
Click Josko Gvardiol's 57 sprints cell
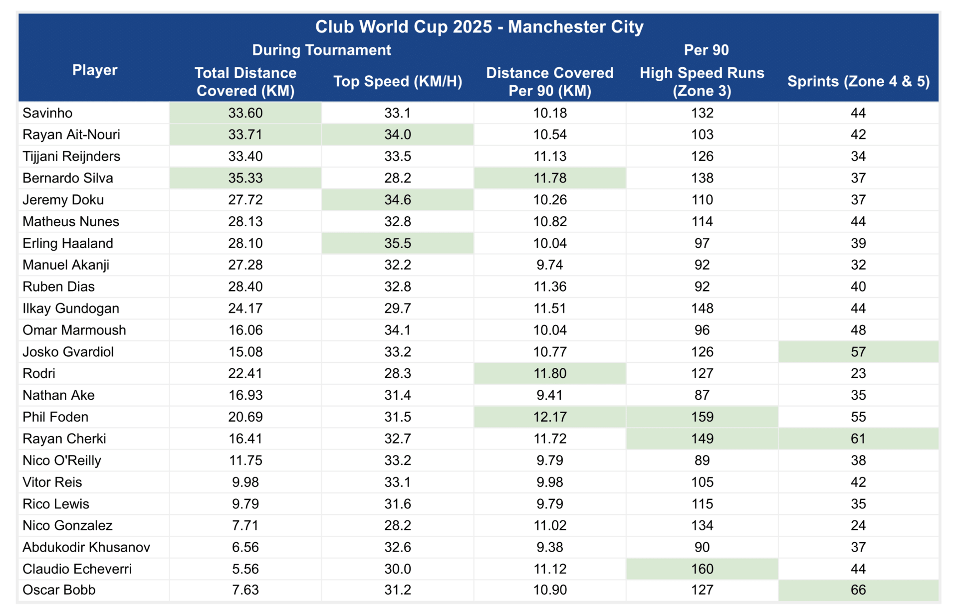click(x=858, y=352)
